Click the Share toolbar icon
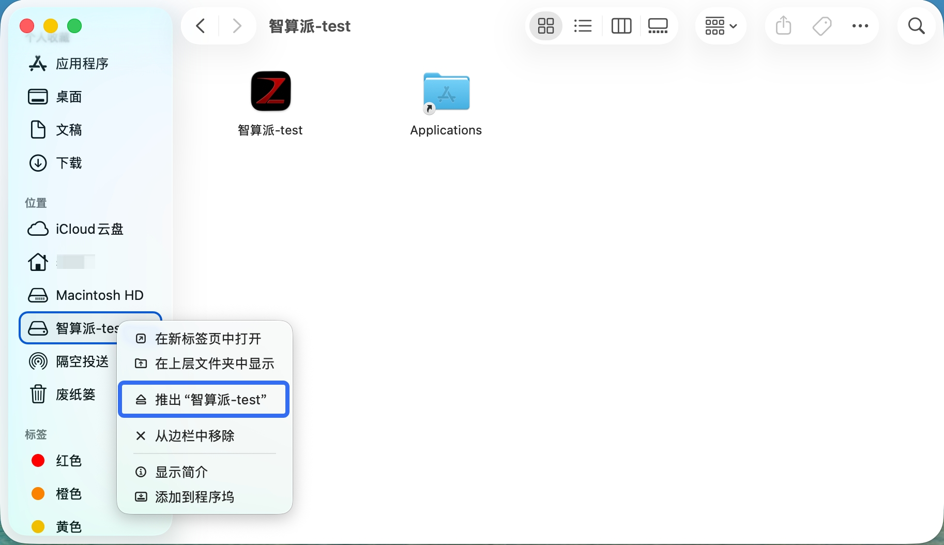This screenshot has width=944, height=545. (x=784, y=26)
